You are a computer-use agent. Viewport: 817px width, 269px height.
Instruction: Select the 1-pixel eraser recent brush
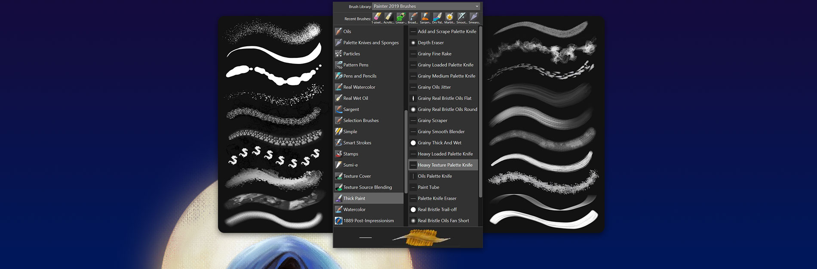(377, 17)
